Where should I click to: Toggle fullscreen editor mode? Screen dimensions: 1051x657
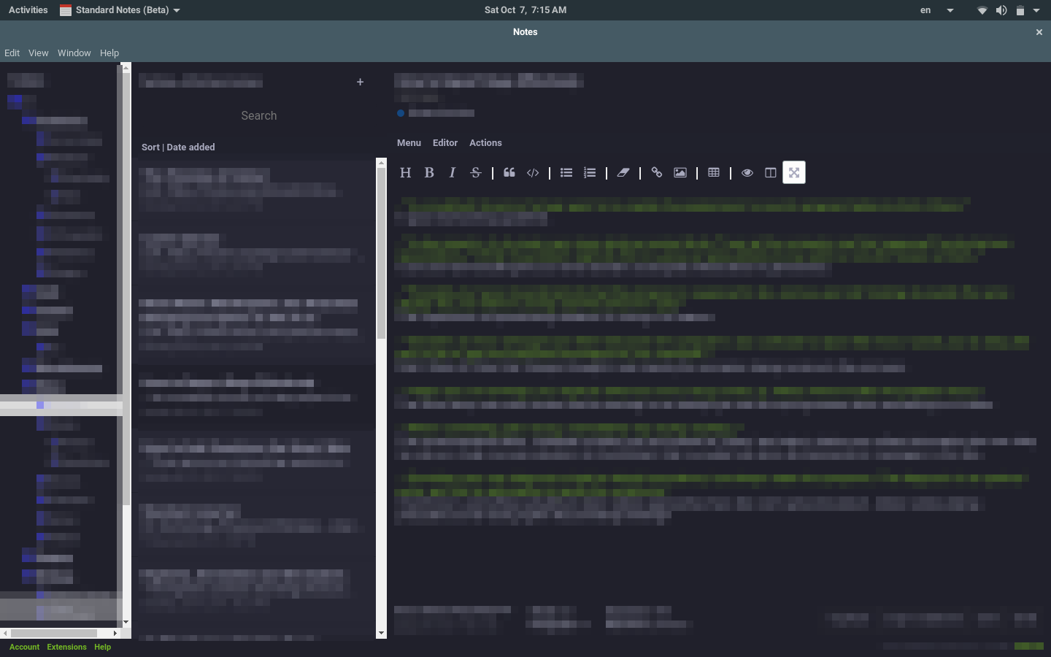(x=794, y=173)
